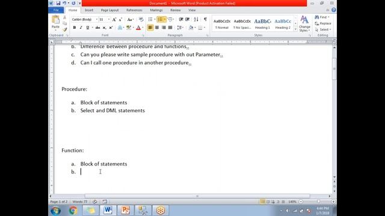This screenshot has width=385, height=216.
Task: Click the vertical scrollbar down arrow
Action: coord(334,176)
